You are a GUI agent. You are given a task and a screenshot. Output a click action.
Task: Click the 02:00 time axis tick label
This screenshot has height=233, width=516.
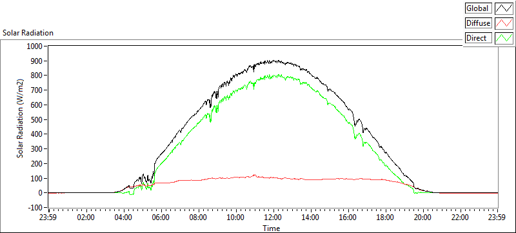pos(86,218)
